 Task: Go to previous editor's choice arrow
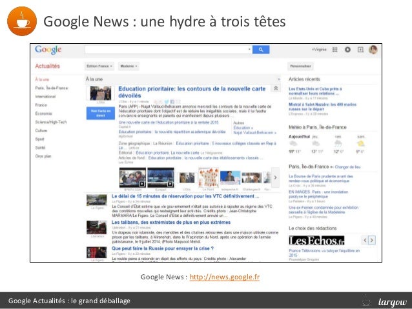[x=365, y=240]
